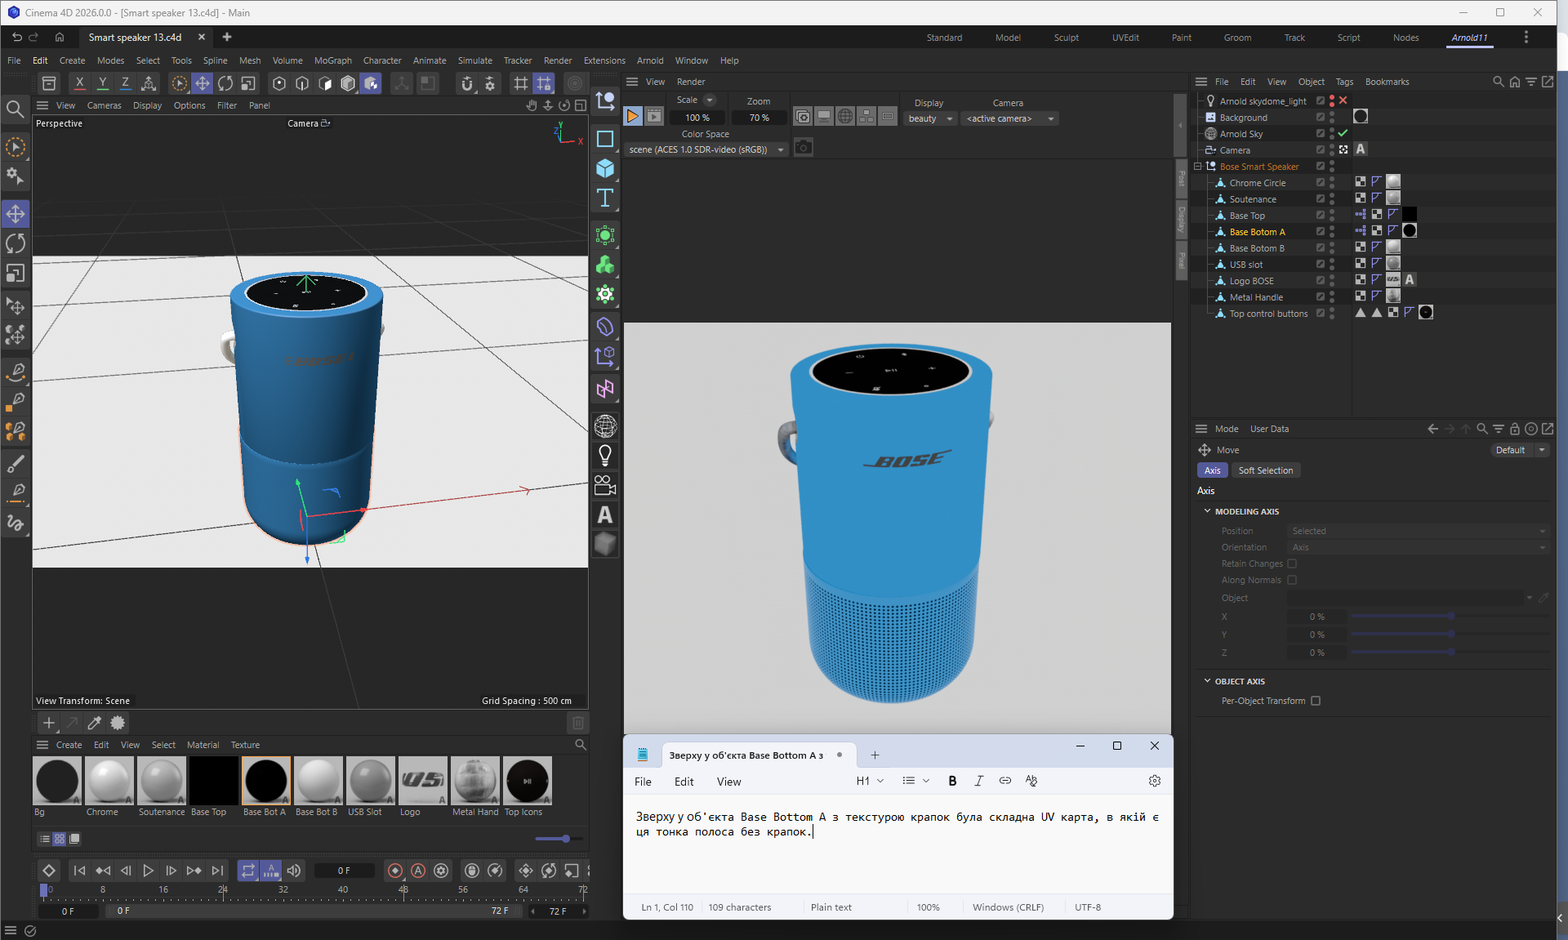
Task: Enable the Retain Changes checkbox
Action: pyautogui.click(x=1292, y=564)
